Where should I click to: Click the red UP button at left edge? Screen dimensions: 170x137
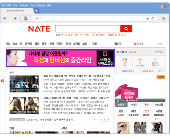click(x=3, y=81)
